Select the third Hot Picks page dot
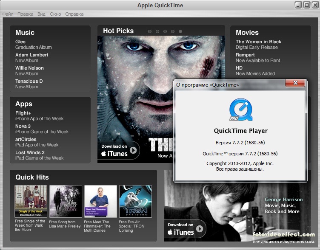The height and width of the screenshot is (250, 320). pyautogui.click(x=165, y=31)
